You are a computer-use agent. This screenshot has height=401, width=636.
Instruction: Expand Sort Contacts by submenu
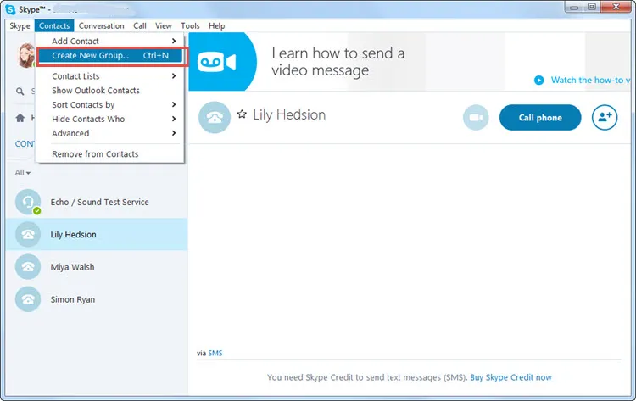(x=110, y=104)
